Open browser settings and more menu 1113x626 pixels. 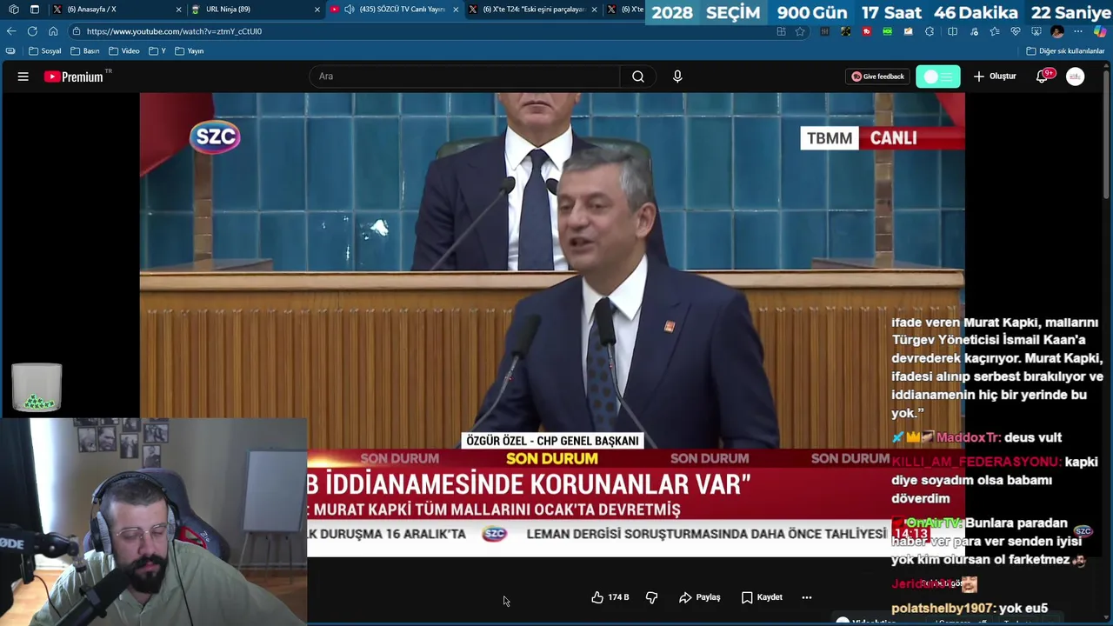pyautogui.click(x=1077, y=31)
